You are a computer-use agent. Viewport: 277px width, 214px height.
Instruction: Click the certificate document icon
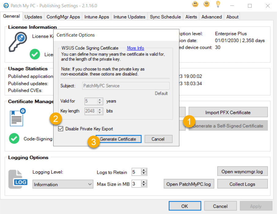click(17, 117)
